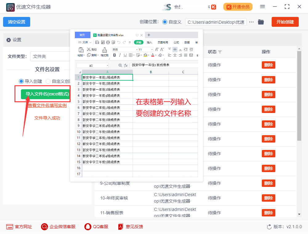Toggle underline formatting in the spreadsheet

[x=125, y=55]
